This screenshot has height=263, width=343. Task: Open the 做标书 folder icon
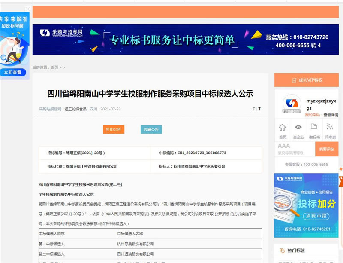pos(314,127)
